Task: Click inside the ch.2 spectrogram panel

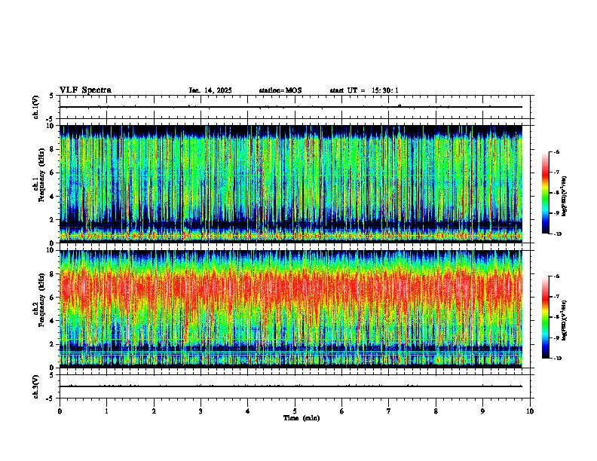Action: 291,309
